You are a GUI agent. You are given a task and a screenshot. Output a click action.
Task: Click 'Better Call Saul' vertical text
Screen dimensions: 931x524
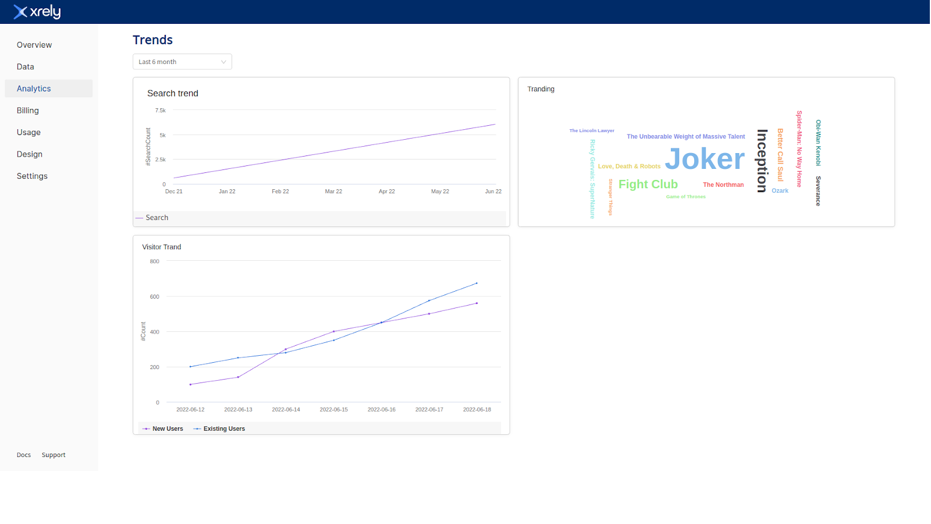tap(780, 155)
